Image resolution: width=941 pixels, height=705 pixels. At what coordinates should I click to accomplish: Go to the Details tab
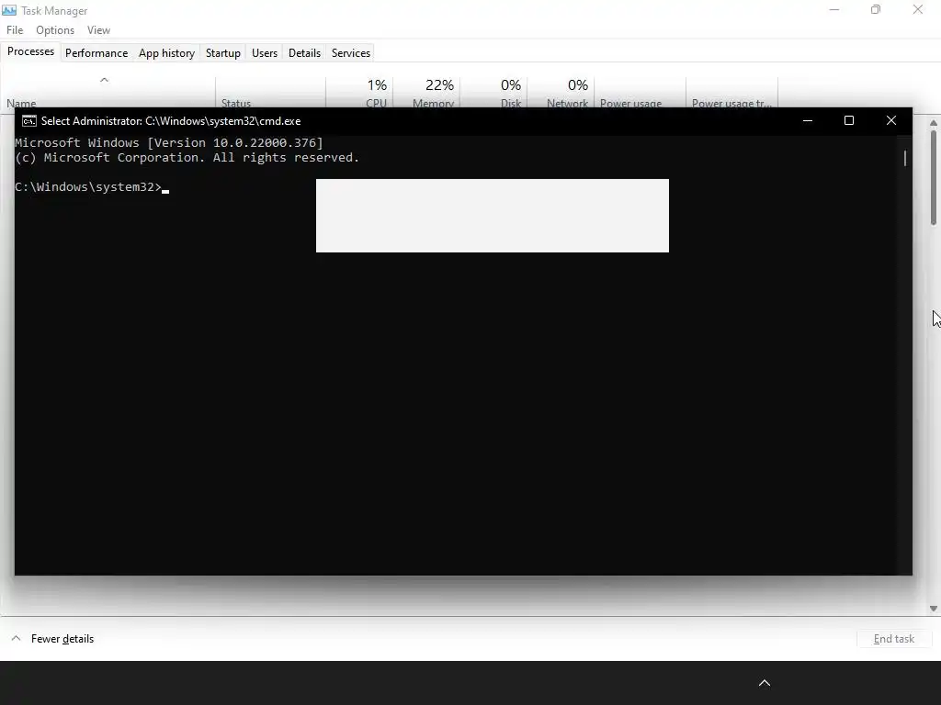click(x=304, y=52)
